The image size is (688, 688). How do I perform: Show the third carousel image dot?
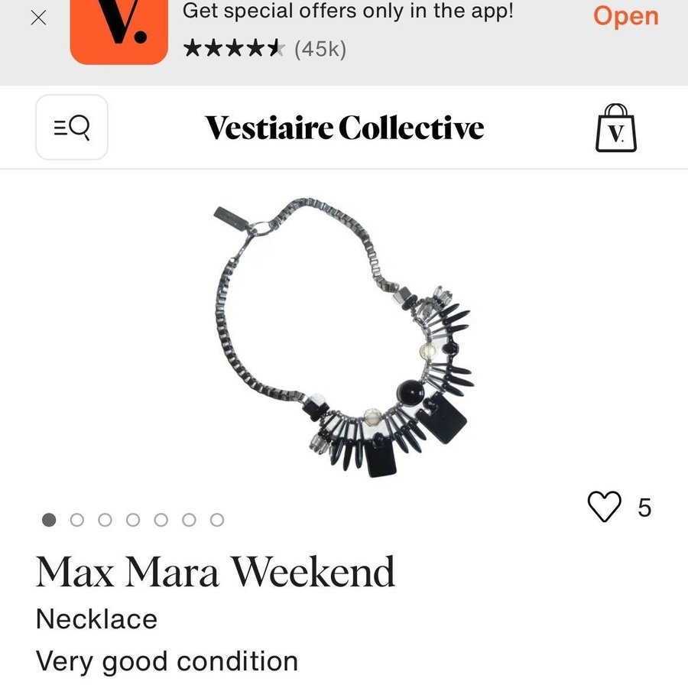105,520
